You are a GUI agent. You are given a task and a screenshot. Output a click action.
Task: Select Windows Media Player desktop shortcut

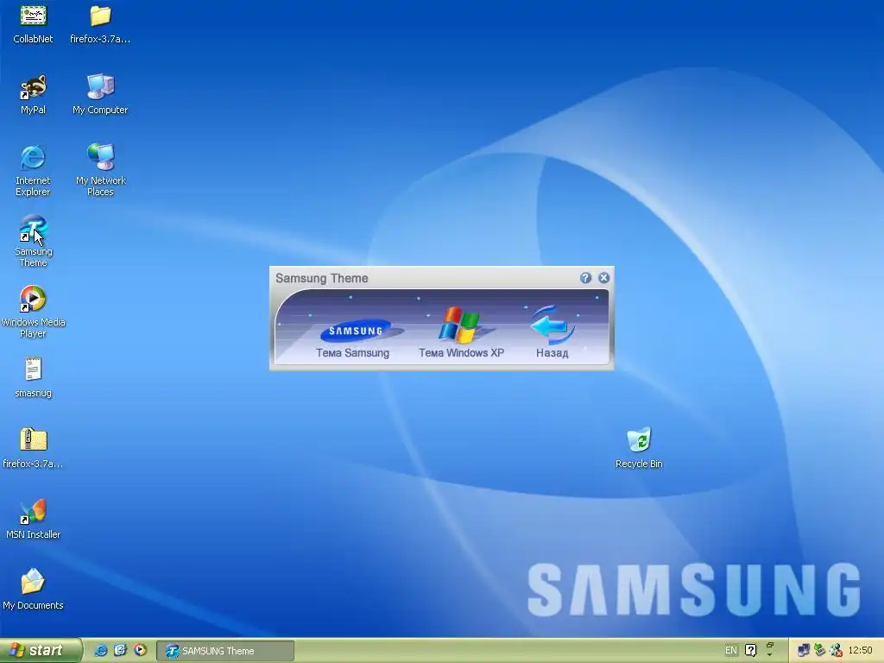point(33,313)
